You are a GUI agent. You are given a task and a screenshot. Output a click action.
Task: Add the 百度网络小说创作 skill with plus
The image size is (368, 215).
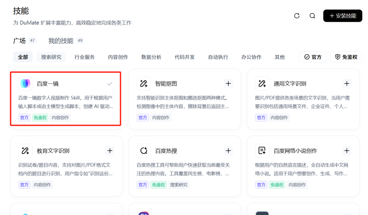pyautogui.click(x=347, y=151)
